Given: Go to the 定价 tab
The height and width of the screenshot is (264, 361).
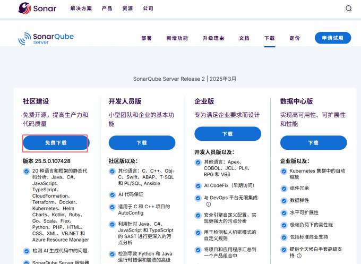Looking at the screenshot, I should (295, 38).
